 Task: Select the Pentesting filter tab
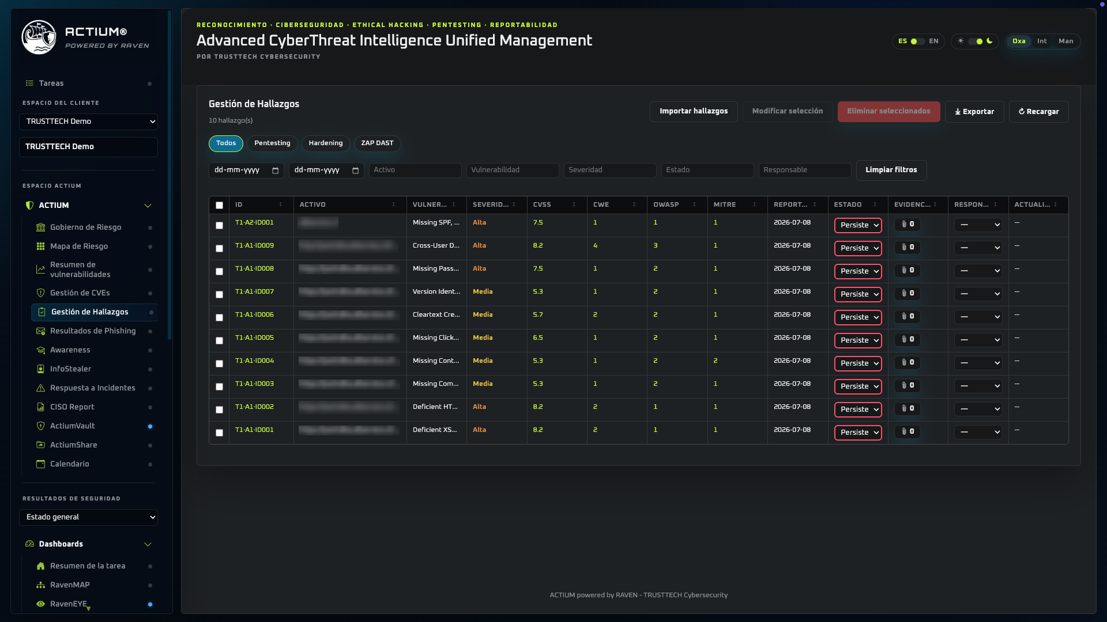tap(272, 143)
